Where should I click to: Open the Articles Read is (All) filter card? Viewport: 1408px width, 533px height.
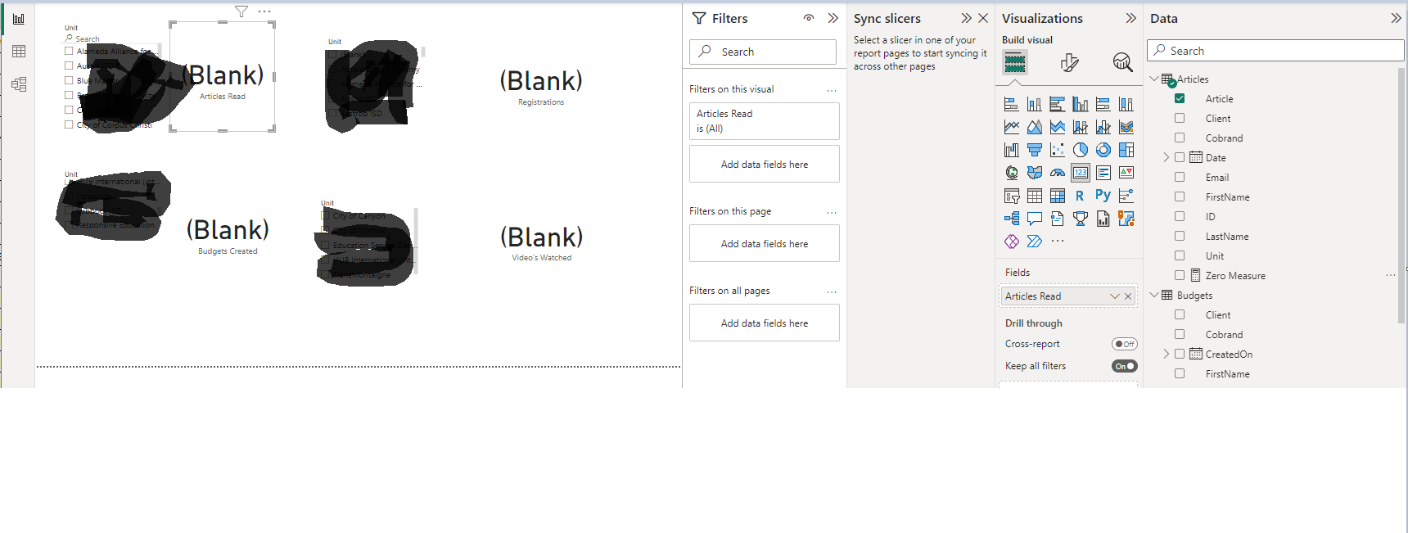tap(765, 121)
